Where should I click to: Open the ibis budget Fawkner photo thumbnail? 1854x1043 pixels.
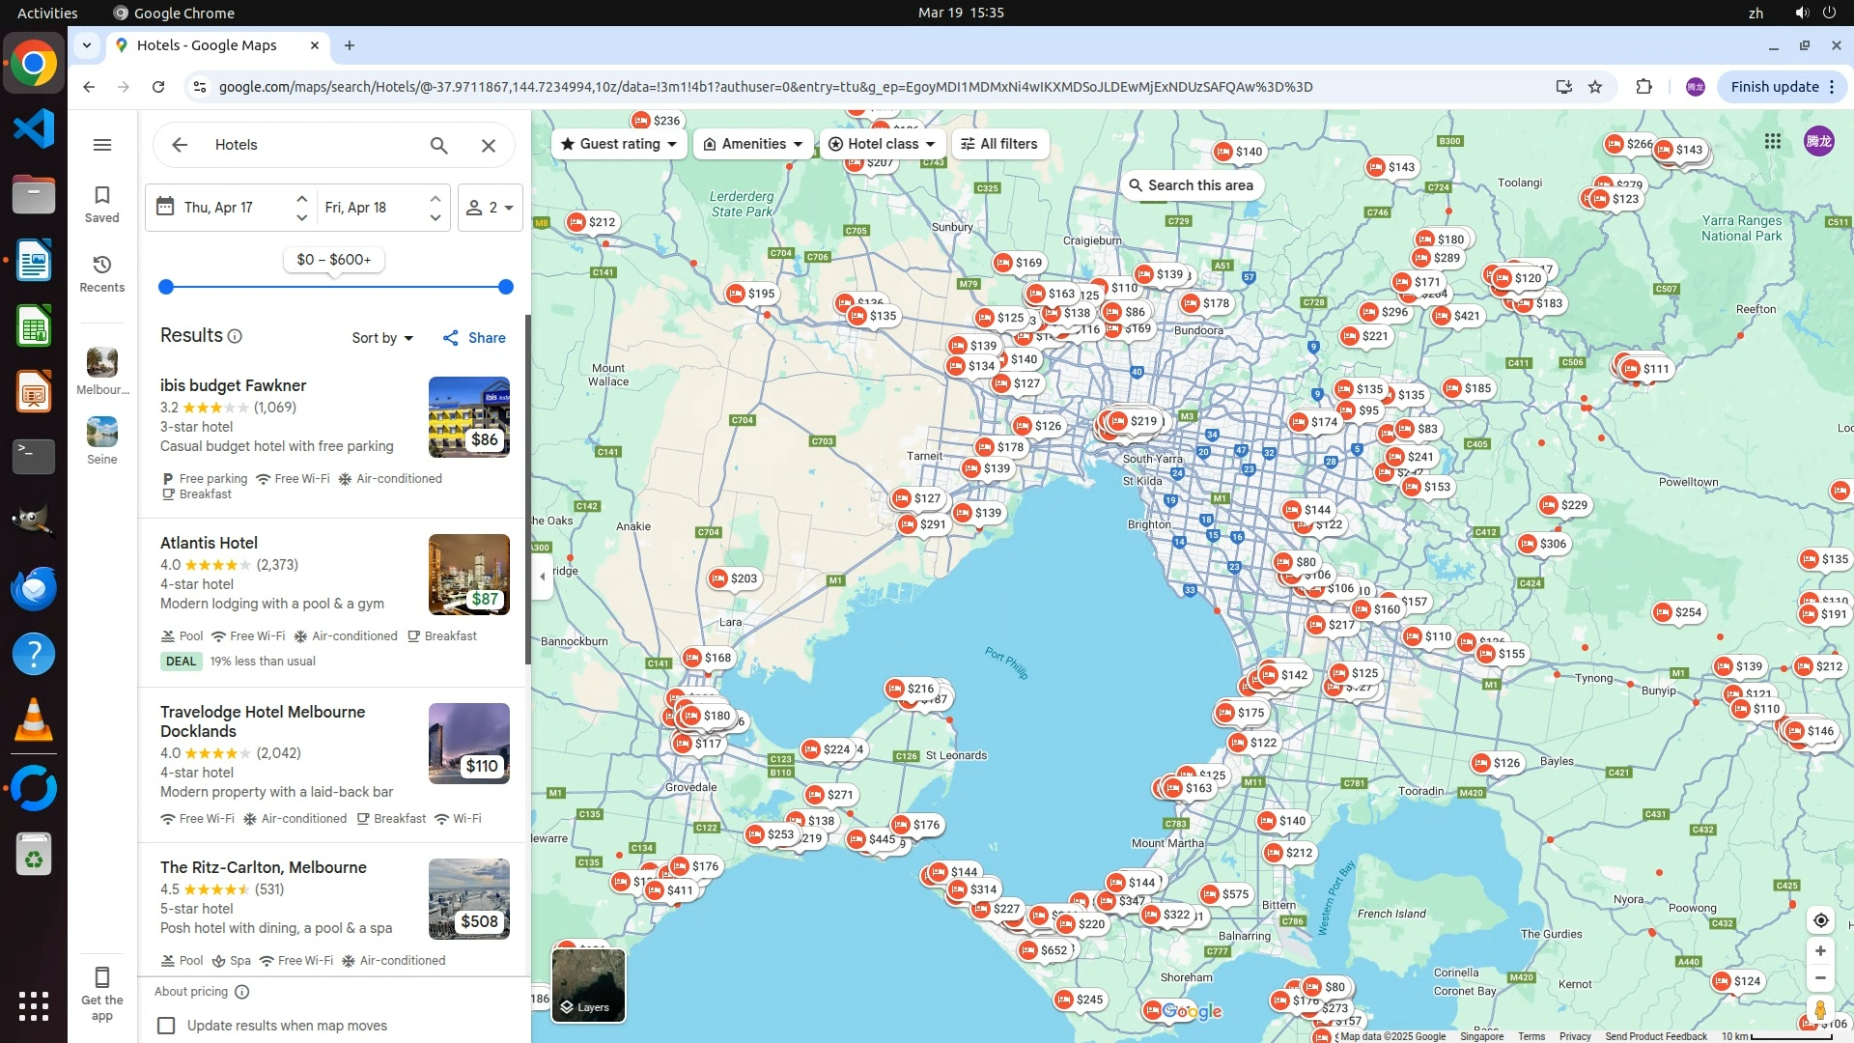[x=468, y=416]
